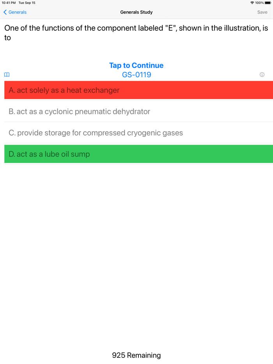Tap the back chevron arrow
The height and width of the screenshot is (364, 273).
click(x=5, y=12)
